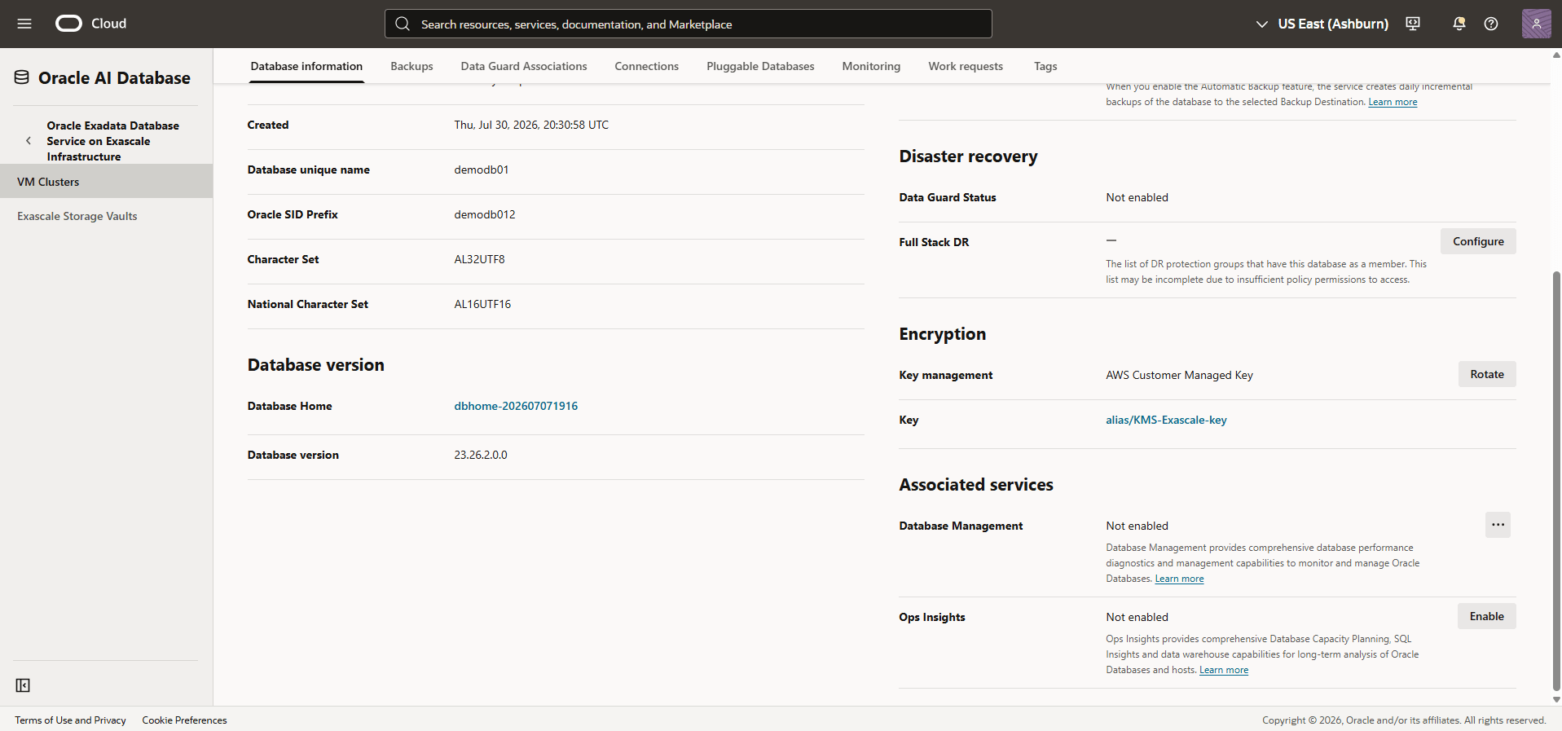The width and height of the screenshot is (1562, 731).
Task: Open the help question mark icon
Action: tap(1491, 24)
